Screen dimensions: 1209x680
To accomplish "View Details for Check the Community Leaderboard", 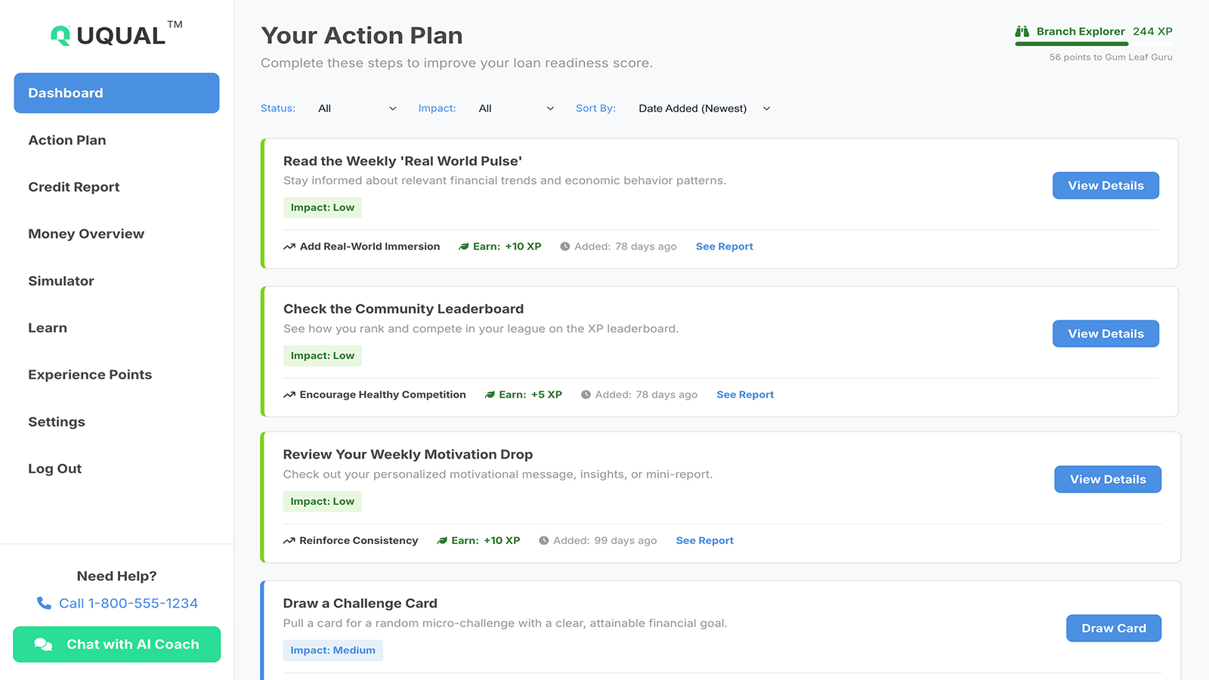I will 1105,334.
